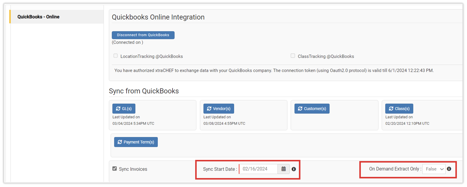
Task: Focus the Sync Start Date input field
Action: 258,169
